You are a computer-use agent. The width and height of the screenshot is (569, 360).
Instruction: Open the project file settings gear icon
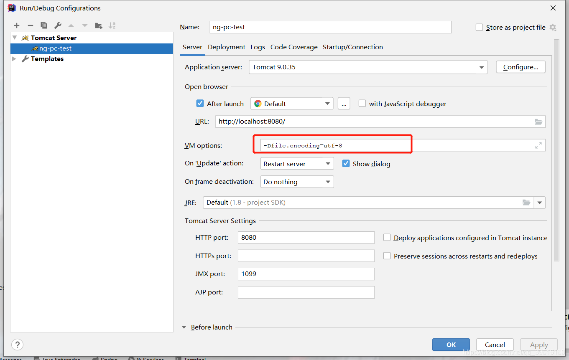[553, 28]
